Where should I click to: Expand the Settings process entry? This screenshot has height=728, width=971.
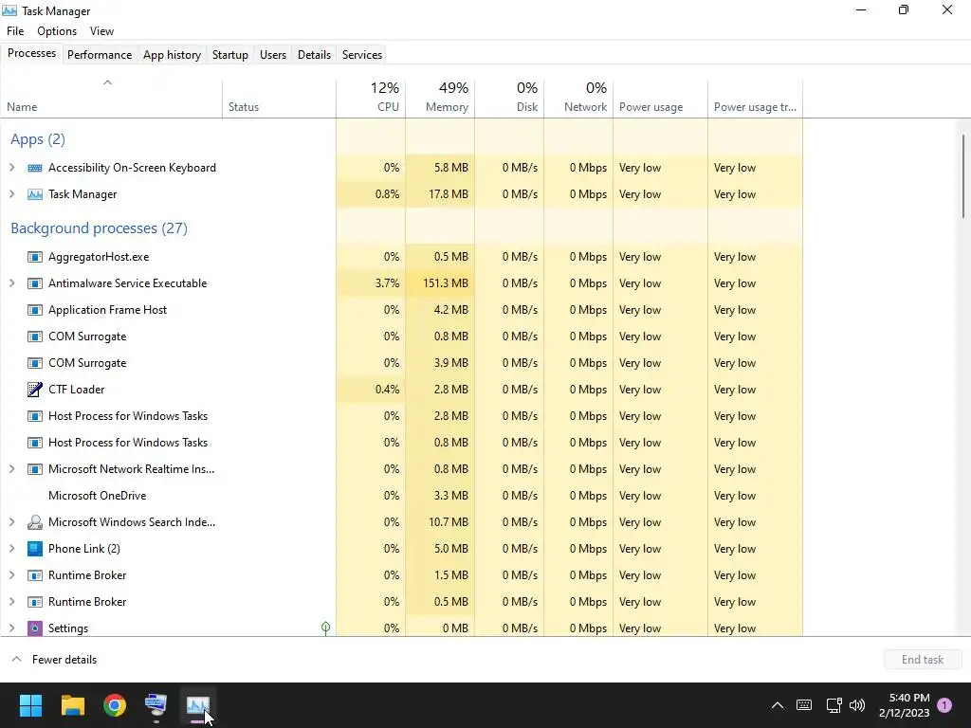click(x=11, y=628)
